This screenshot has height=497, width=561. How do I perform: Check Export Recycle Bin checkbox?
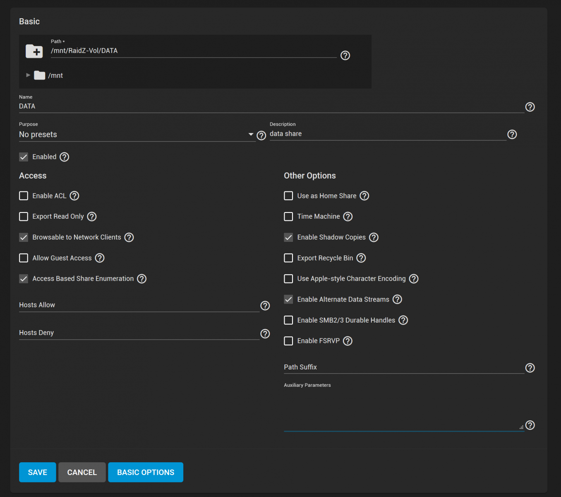coord(288,258)
